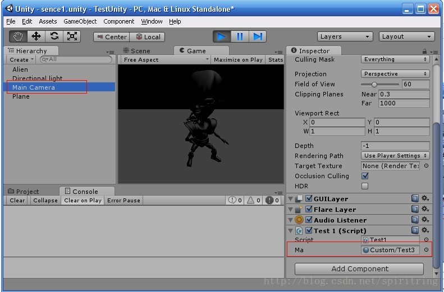The height and width of the screenshot is (292, 444).
Task: Open the Free Aspect dropdown
Action: pyautogui.click(x=166, y=59)
